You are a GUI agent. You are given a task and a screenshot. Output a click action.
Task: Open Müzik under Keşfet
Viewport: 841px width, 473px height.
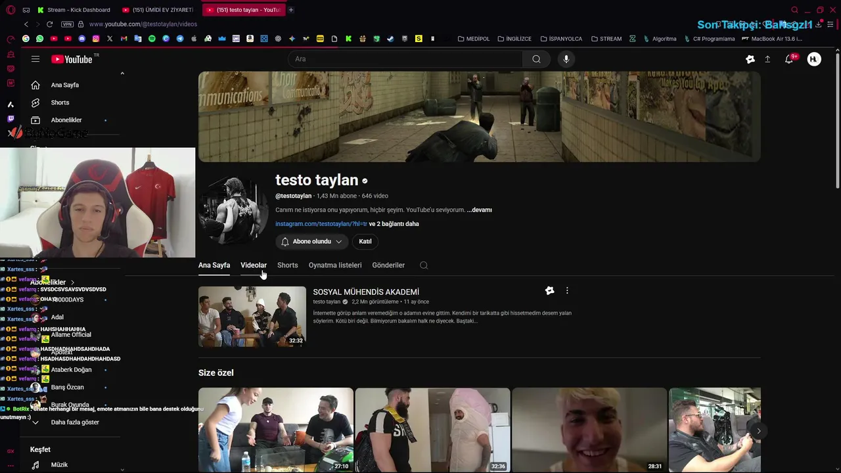point(59,464)
